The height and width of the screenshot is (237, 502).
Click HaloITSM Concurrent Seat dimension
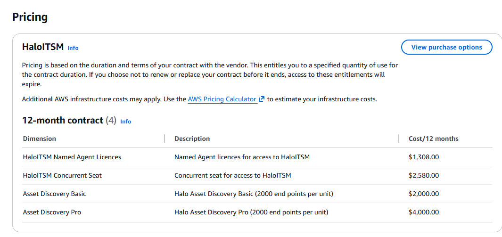tap(62, 175)
